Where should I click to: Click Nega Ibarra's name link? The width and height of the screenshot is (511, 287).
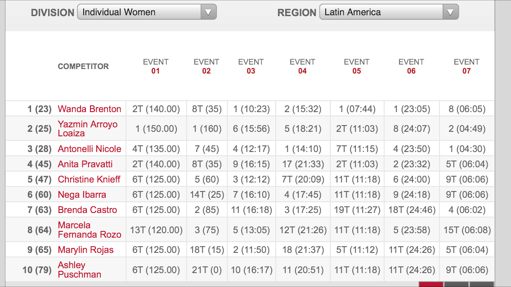click(82, 195)
